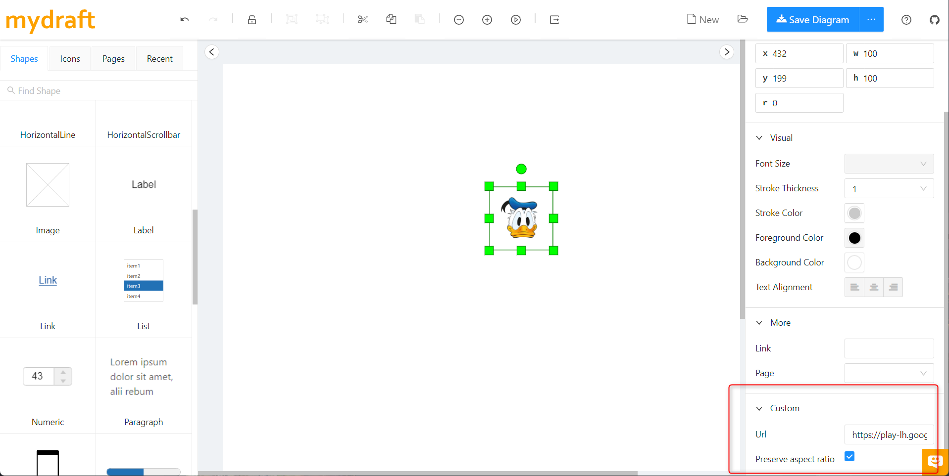
Task: Lock the selected image shape
Action: pyautogui.click(x=251, y=19)
